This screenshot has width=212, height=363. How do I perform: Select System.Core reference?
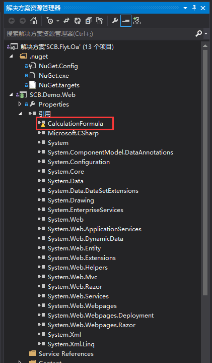[66, 172]
